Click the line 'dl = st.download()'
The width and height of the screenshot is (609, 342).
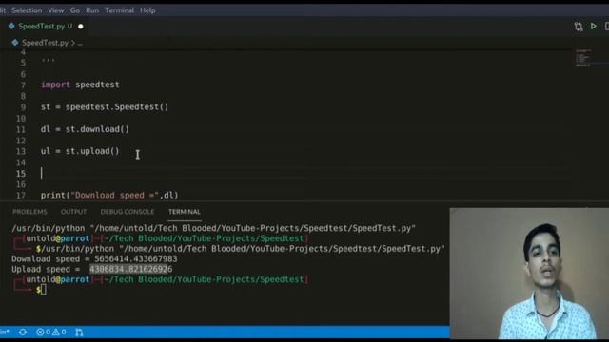85,129
